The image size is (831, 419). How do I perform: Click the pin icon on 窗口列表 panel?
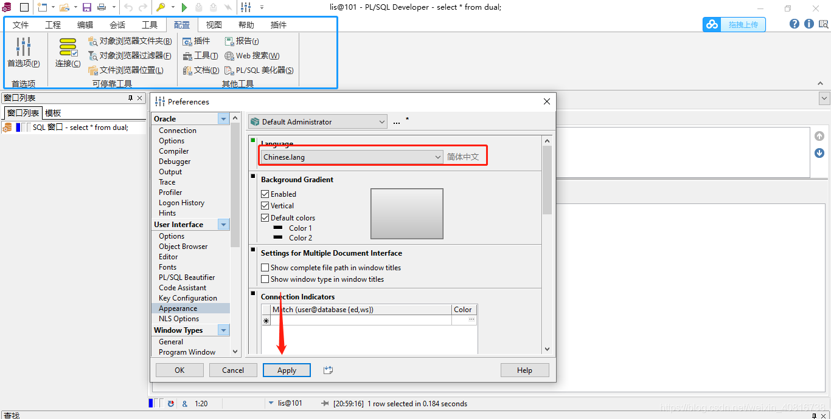click(130, 98)
